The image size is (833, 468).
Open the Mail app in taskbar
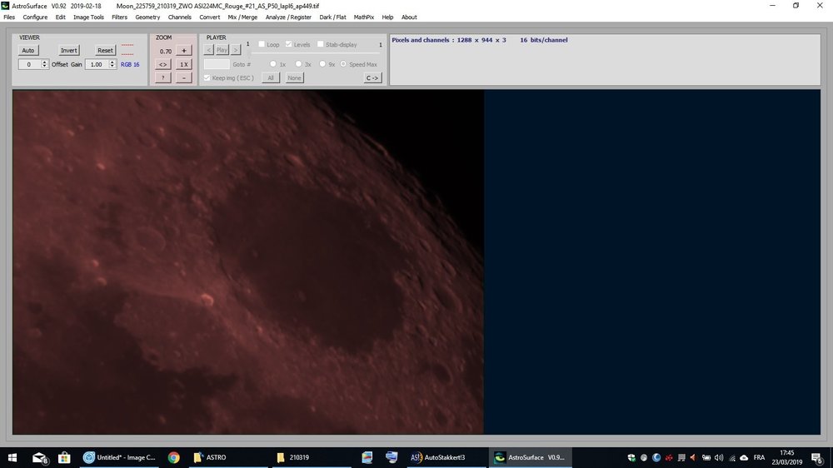coord(39,457)
